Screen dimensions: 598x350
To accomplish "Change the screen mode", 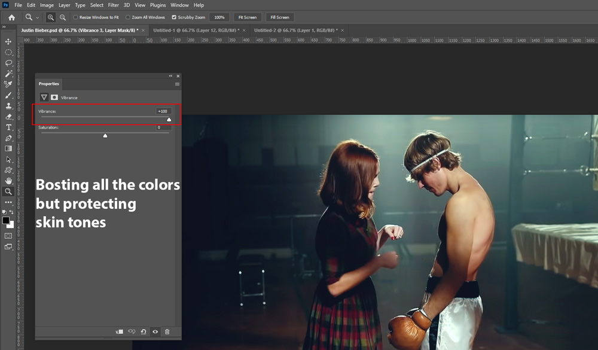I will click(8, 247).
